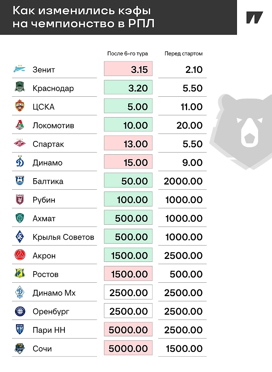Image resolution: width=272 pixels, height=372 pixels.
Task: Click Zenit's red 3.15 odds cell
Action: point(128,69)
